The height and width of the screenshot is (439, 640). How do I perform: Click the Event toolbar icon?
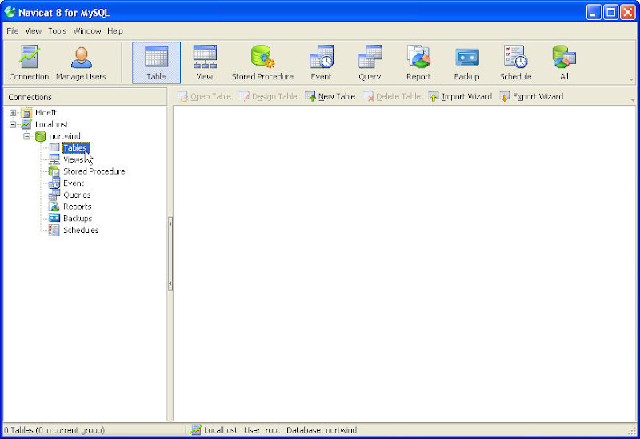322,62
